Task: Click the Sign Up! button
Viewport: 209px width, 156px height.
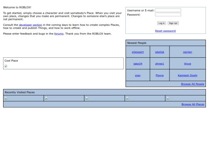Action: point(173,23)
